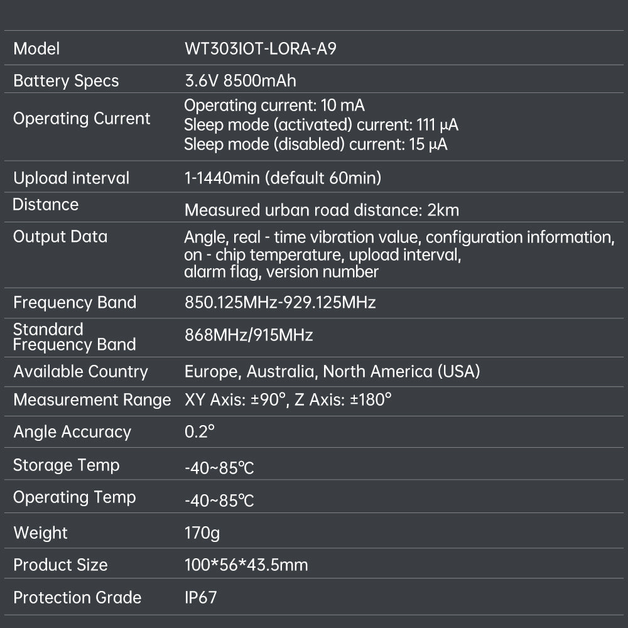Click the 1-1440min default 60min value
Viewport: 628px width, 628px height.
[x=283, y=178]
